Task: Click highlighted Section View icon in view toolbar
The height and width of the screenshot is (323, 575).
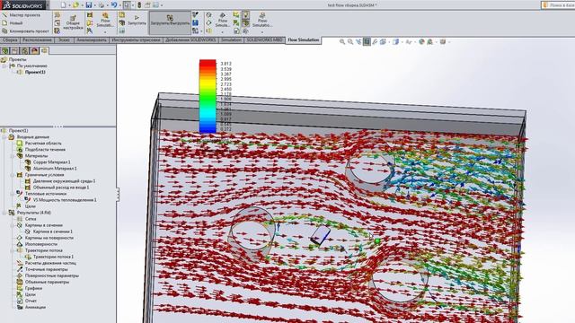Action: click(x=367, y=42)
